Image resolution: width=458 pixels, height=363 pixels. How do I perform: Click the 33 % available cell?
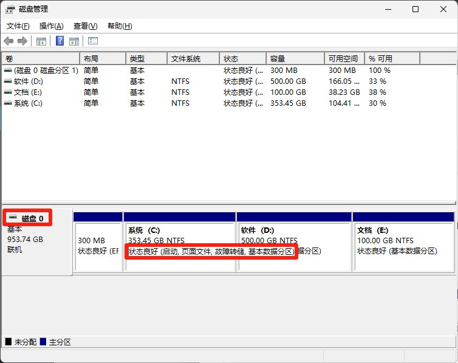click(377, 81)
